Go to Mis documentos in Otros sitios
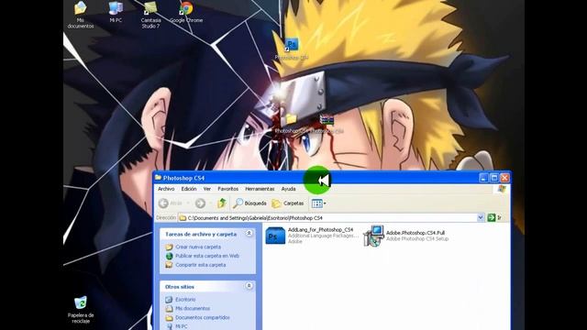 193,309
